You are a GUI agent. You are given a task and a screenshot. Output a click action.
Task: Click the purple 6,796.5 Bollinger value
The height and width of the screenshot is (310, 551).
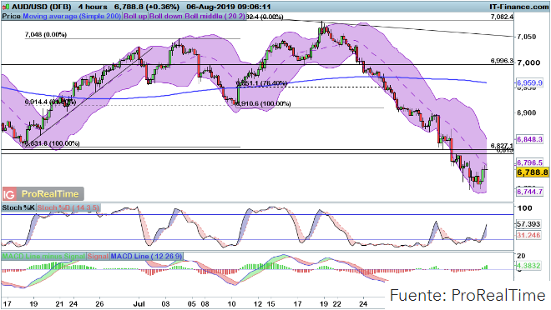click(529, 162)
